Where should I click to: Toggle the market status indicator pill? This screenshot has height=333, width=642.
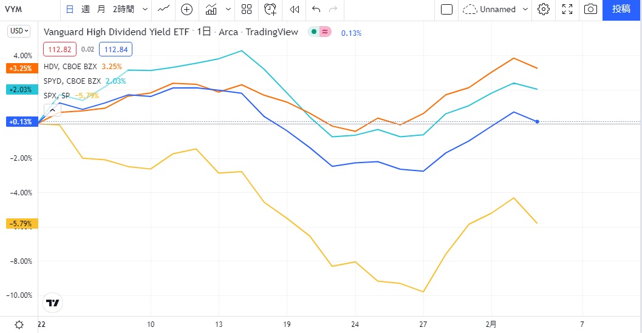click(x=319, y=32)
